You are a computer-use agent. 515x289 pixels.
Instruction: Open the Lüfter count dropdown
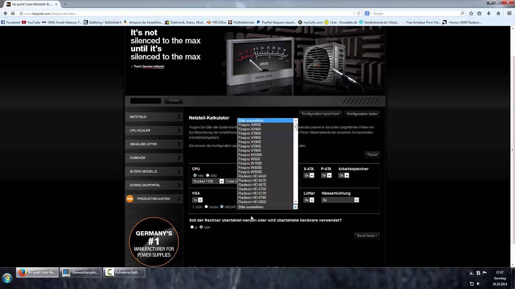309,199
